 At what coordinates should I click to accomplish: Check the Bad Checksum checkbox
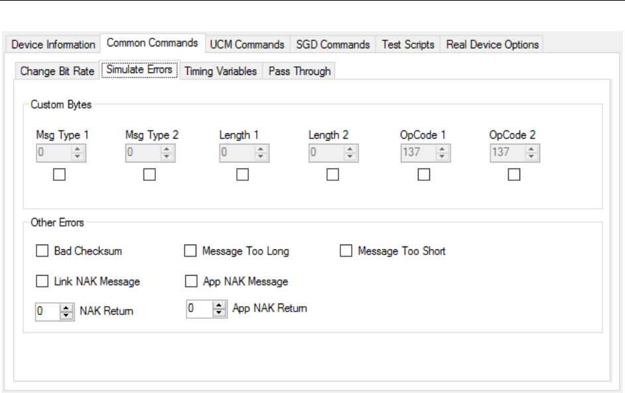(x=42, y=251)
